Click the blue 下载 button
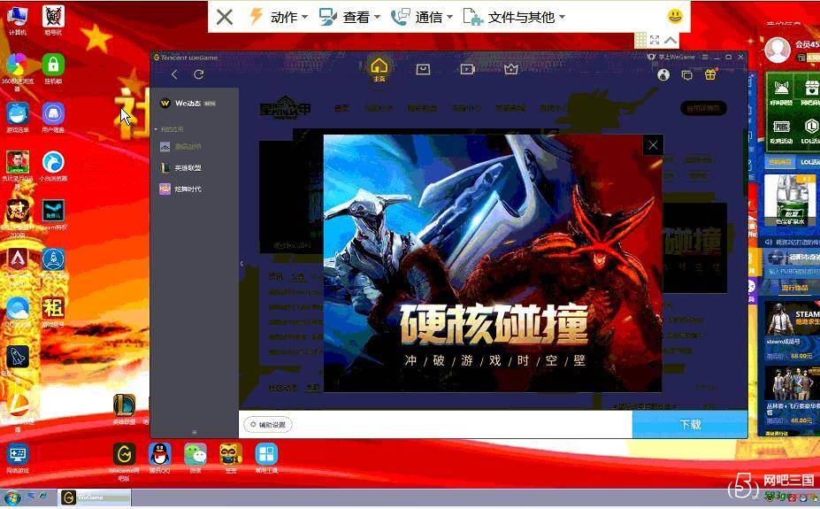Image resolution: width=820 pixels, height=509 pixels. tap(690, 424)
